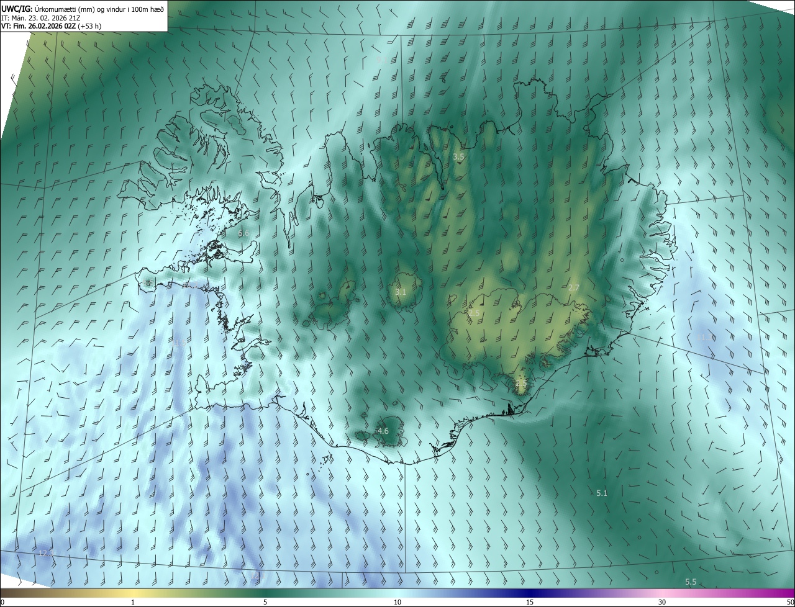Click the '1' tick on the color scale

133,602
